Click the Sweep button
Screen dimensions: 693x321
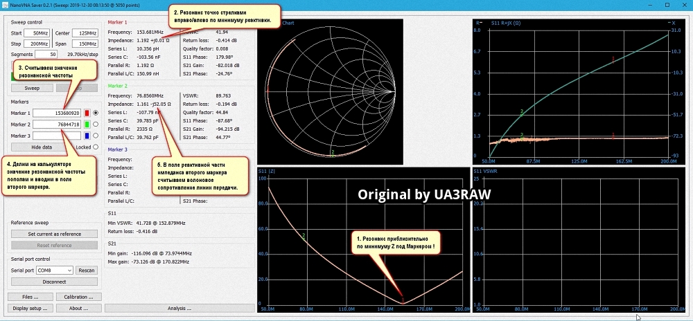tap(32, 88)
